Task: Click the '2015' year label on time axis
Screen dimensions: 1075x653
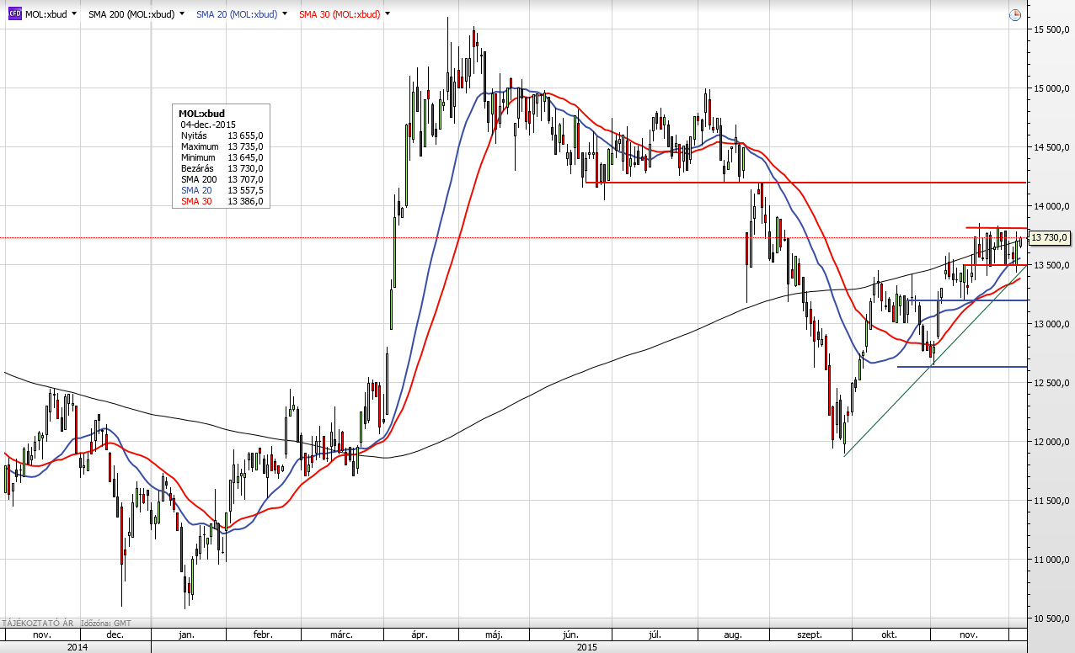Action: (x=587, y=647)
